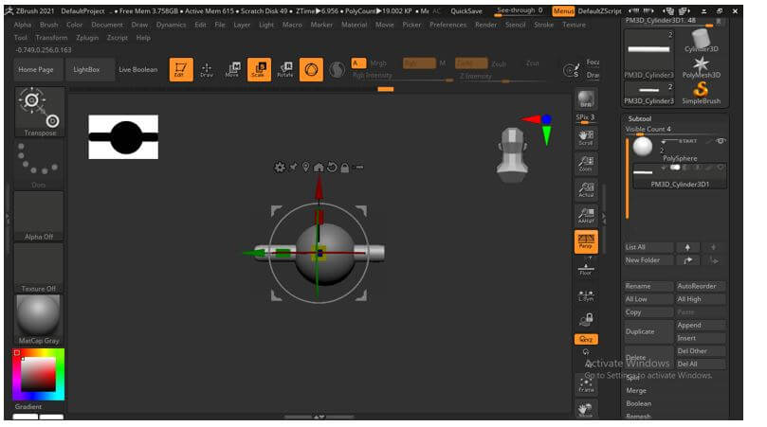Click the Actual size icon
The height and width of the screenshot is (427, 767).
pos(586,189)
